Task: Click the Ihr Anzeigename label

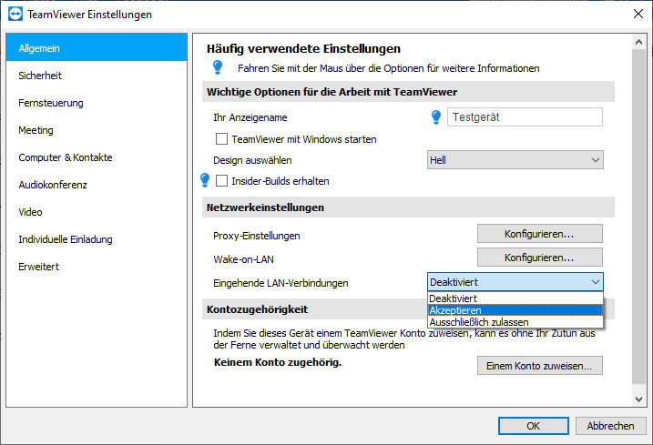Action: [250, 117]
